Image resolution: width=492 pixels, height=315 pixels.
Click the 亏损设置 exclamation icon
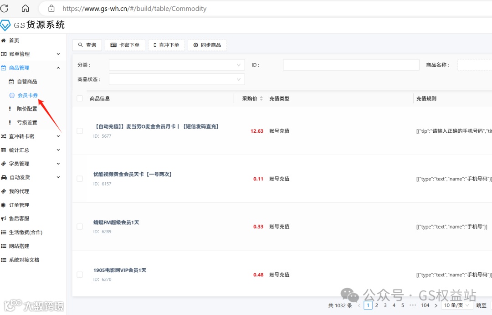[x=10, y=122]
